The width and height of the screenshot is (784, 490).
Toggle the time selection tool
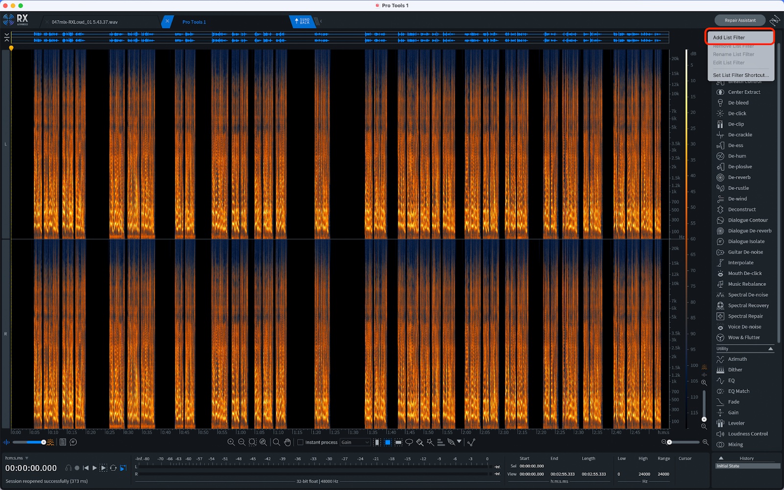[377, 442]
